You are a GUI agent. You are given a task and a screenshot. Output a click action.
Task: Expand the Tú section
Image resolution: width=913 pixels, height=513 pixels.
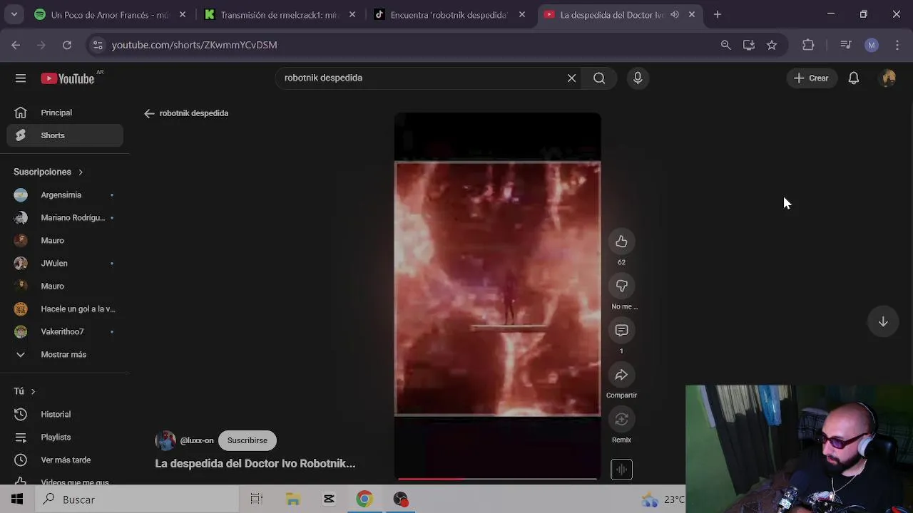click(x=24, y=391)
